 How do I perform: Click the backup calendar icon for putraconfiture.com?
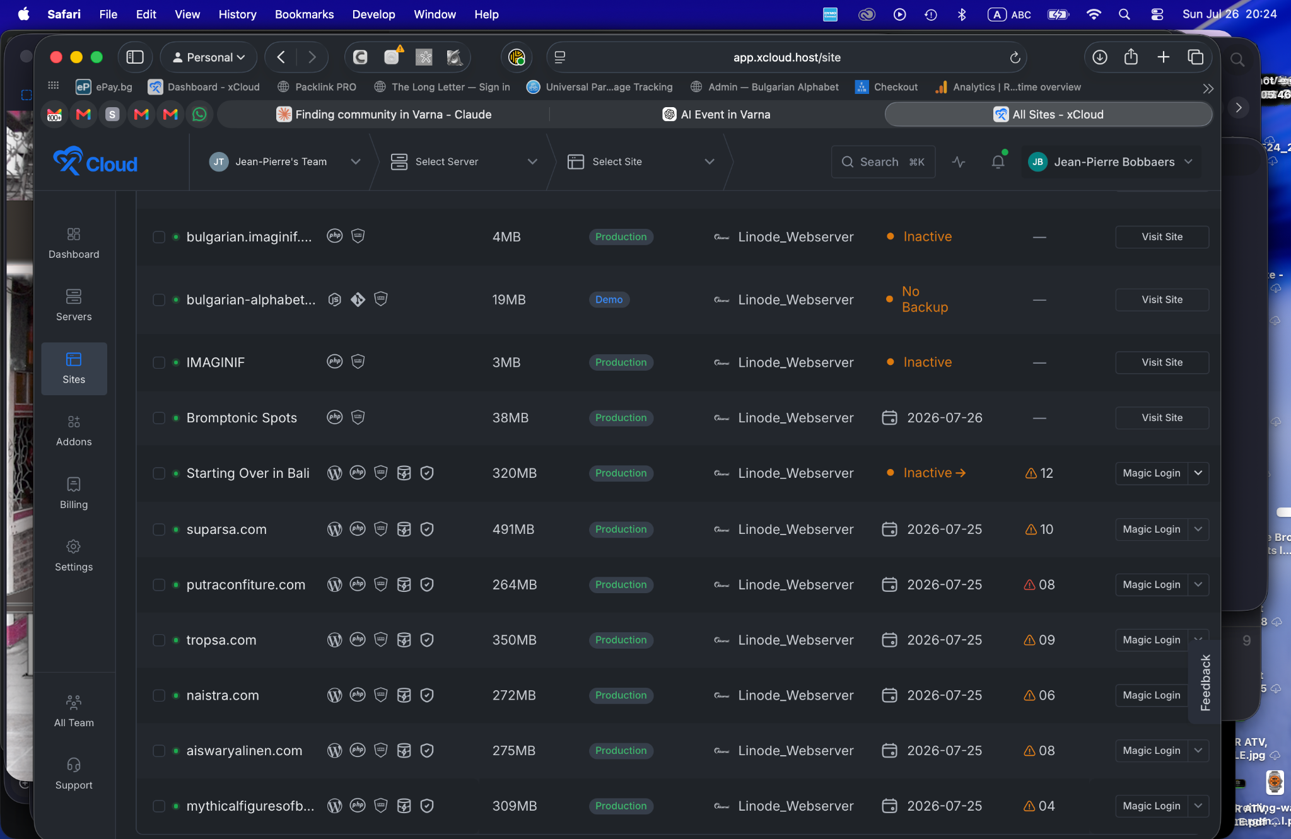[889, 584]
